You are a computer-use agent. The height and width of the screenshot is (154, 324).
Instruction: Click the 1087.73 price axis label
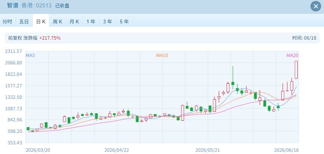pyautogui.click(x=13, y=108)
